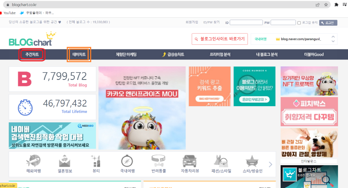Open the 피치박스 취향저격 다꾸템 banner
This screenshot has height=188, width=348.
[309, 112]
